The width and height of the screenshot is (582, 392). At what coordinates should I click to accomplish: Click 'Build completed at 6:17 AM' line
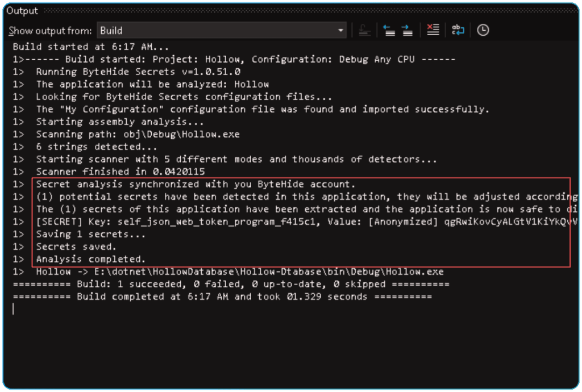(x=222, y=297)
